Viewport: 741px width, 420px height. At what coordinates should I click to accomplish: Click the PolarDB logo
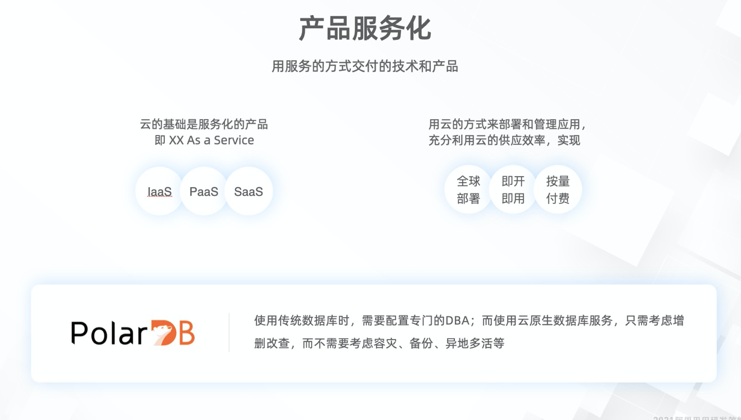tap(133, 333)
